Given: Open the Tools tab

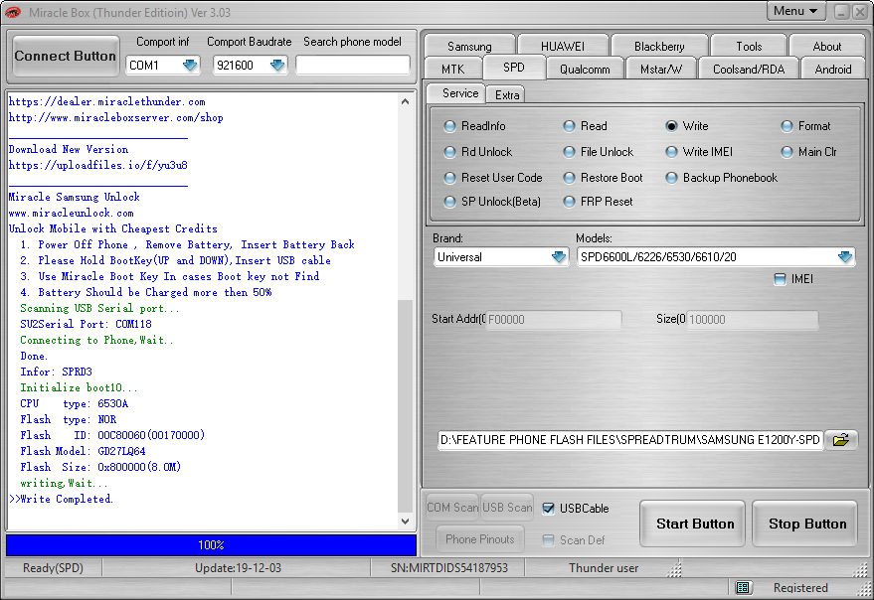Looking at the screenshot, I should click(749, 47).
